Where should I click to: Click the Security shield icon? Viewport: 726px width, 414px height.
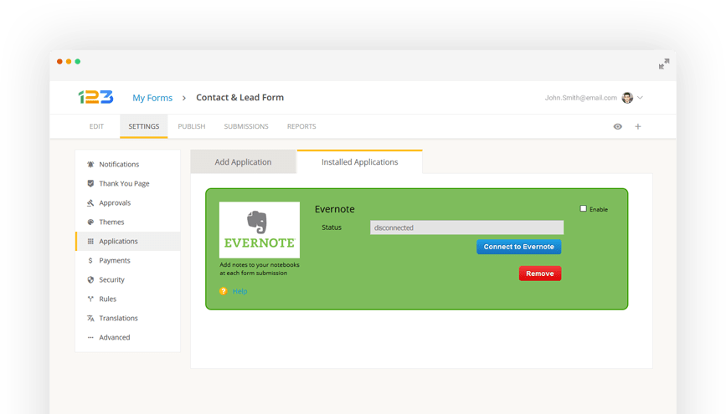(x=90, y=279)
